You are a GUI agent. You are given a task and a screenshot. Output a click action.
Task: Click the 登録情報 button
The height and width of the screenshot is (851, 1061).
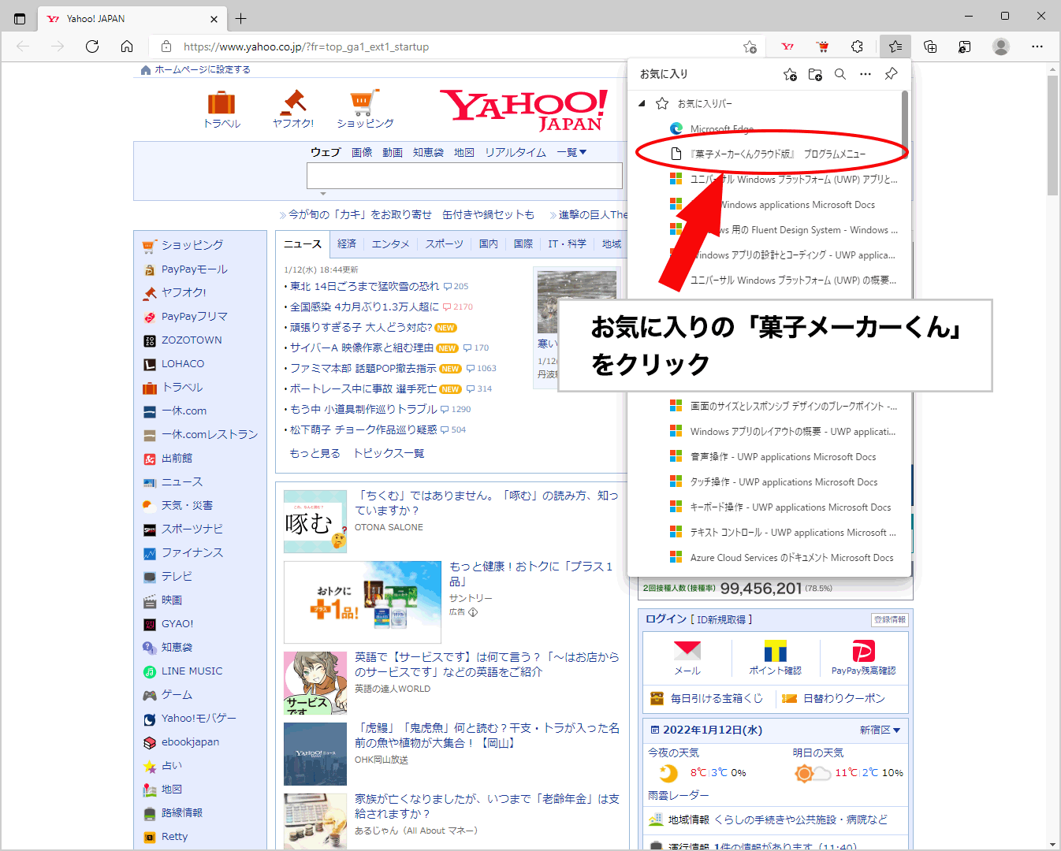coord(890,619)
